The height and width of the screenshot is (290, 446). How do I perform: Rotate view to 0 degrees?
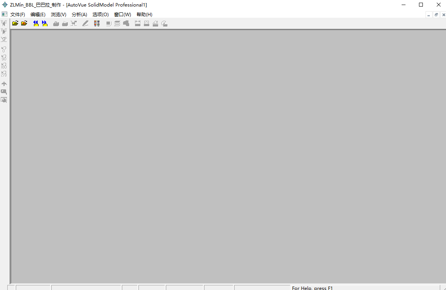pos(4,49)
